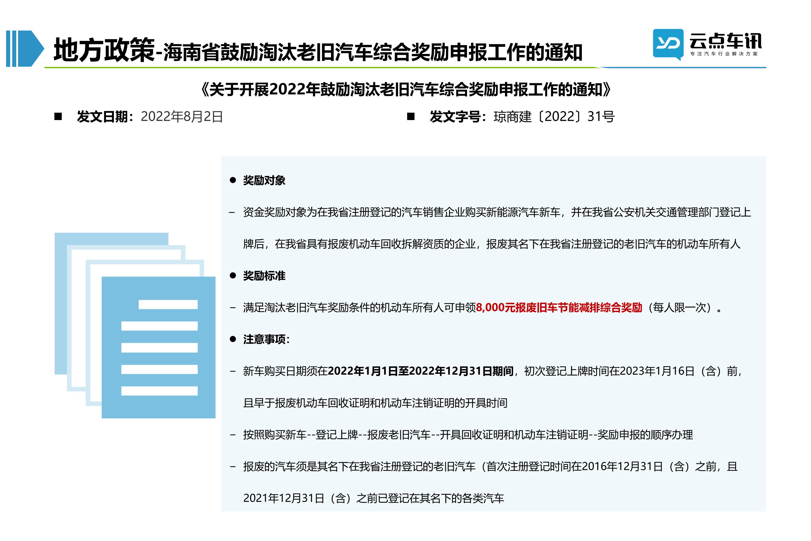Screen dimensions: 811x541
Task: Click the '奖励标准' section heading
Action: [264, 276]
